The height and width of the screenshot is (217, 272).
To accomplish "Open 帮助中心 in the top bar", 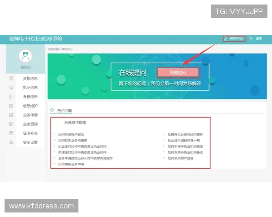I will 236,38.
